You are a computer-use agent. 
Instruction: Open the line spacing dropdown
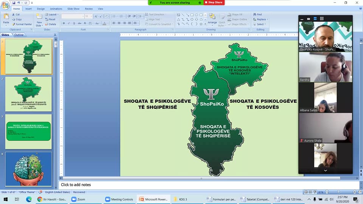pyautogui.click(x=140, y=16)
